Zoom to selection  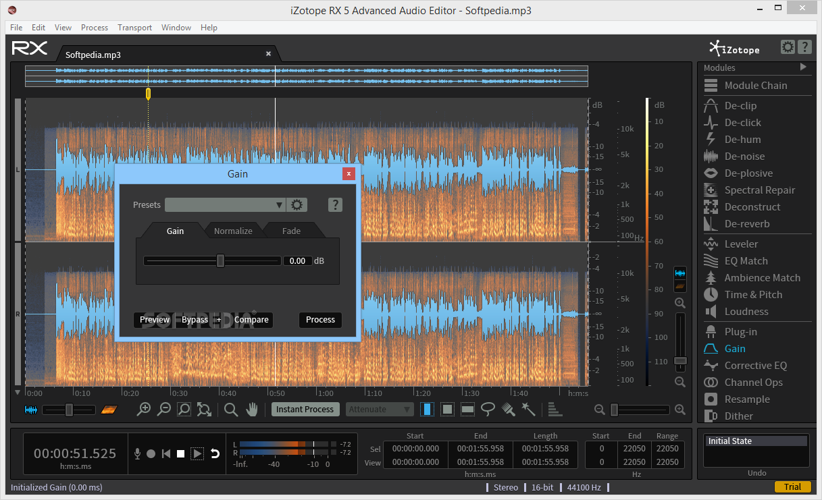(x=184, y=409)
